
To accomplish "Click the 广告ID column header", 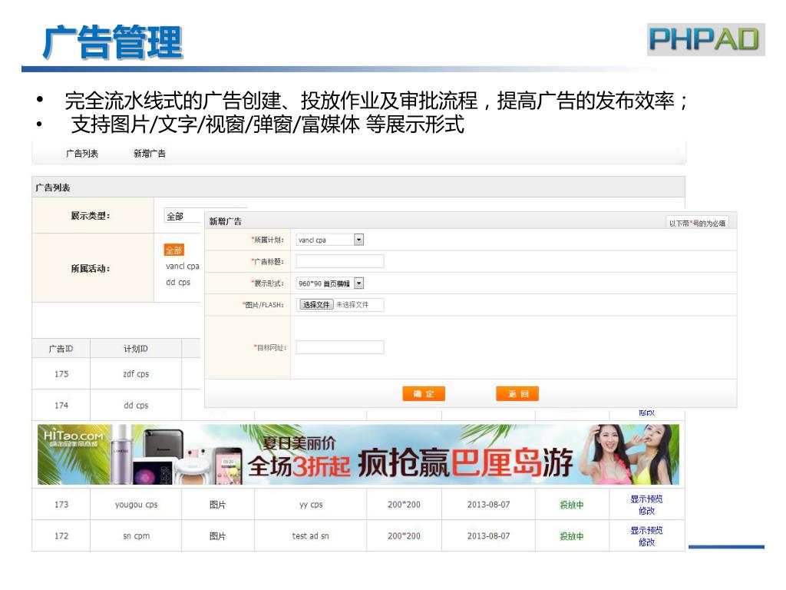I will pyautogui.click(x=61, y=349).
